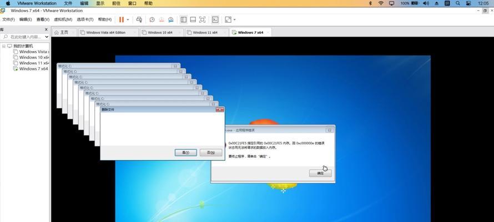Open the VMware Workstation app menu
Screen dimensions: 494x222
pos(37,3)
